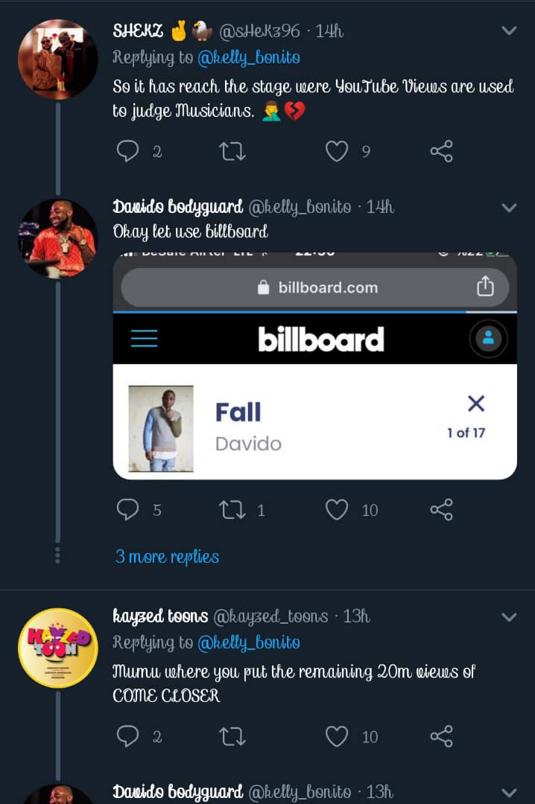Retweet kayzed toons' COME CLOSER tweet

pyautogui.click(x=232, y=736)
